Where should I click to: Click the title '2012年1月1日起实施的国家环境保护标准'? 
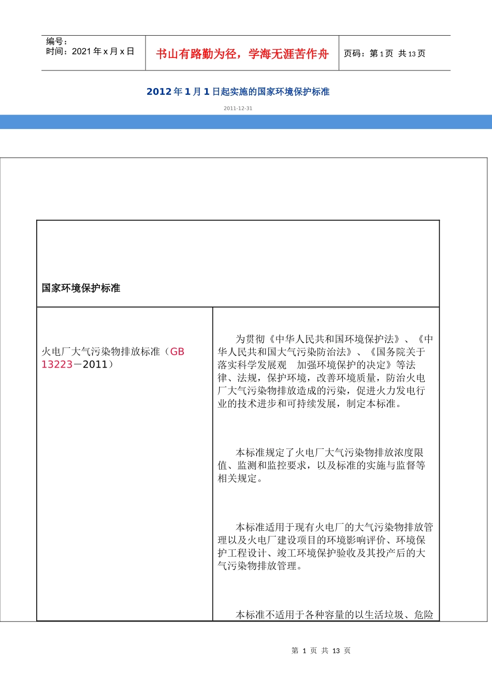pos(238,92)
